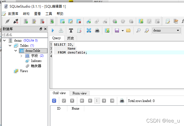Execute query with the blue play arrow
This screenshot has height=126, width=184.
tap(53, 30)
